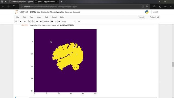
Task: Copy selected cells icon
Action: (29, 22)
